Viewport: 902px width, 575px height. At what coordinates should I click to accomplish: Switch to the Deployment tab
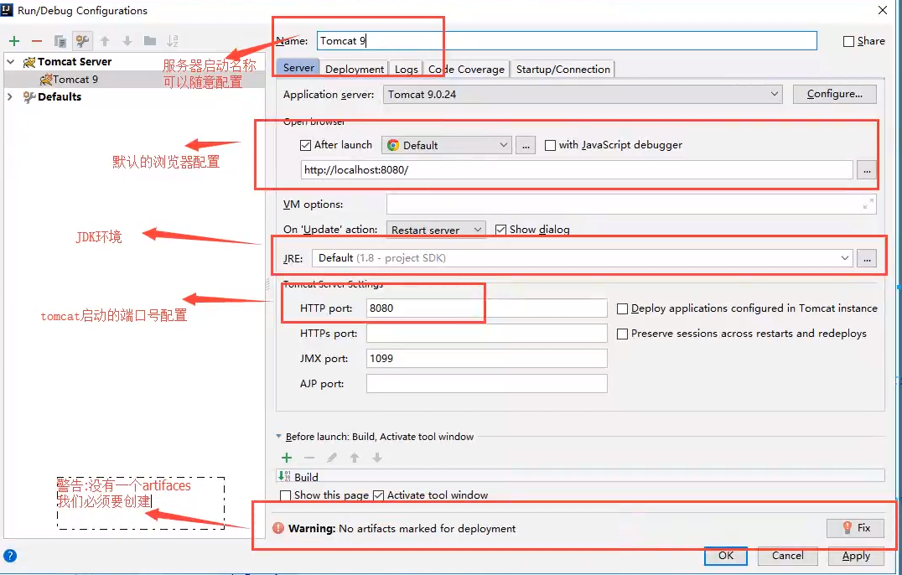[354, 69]
